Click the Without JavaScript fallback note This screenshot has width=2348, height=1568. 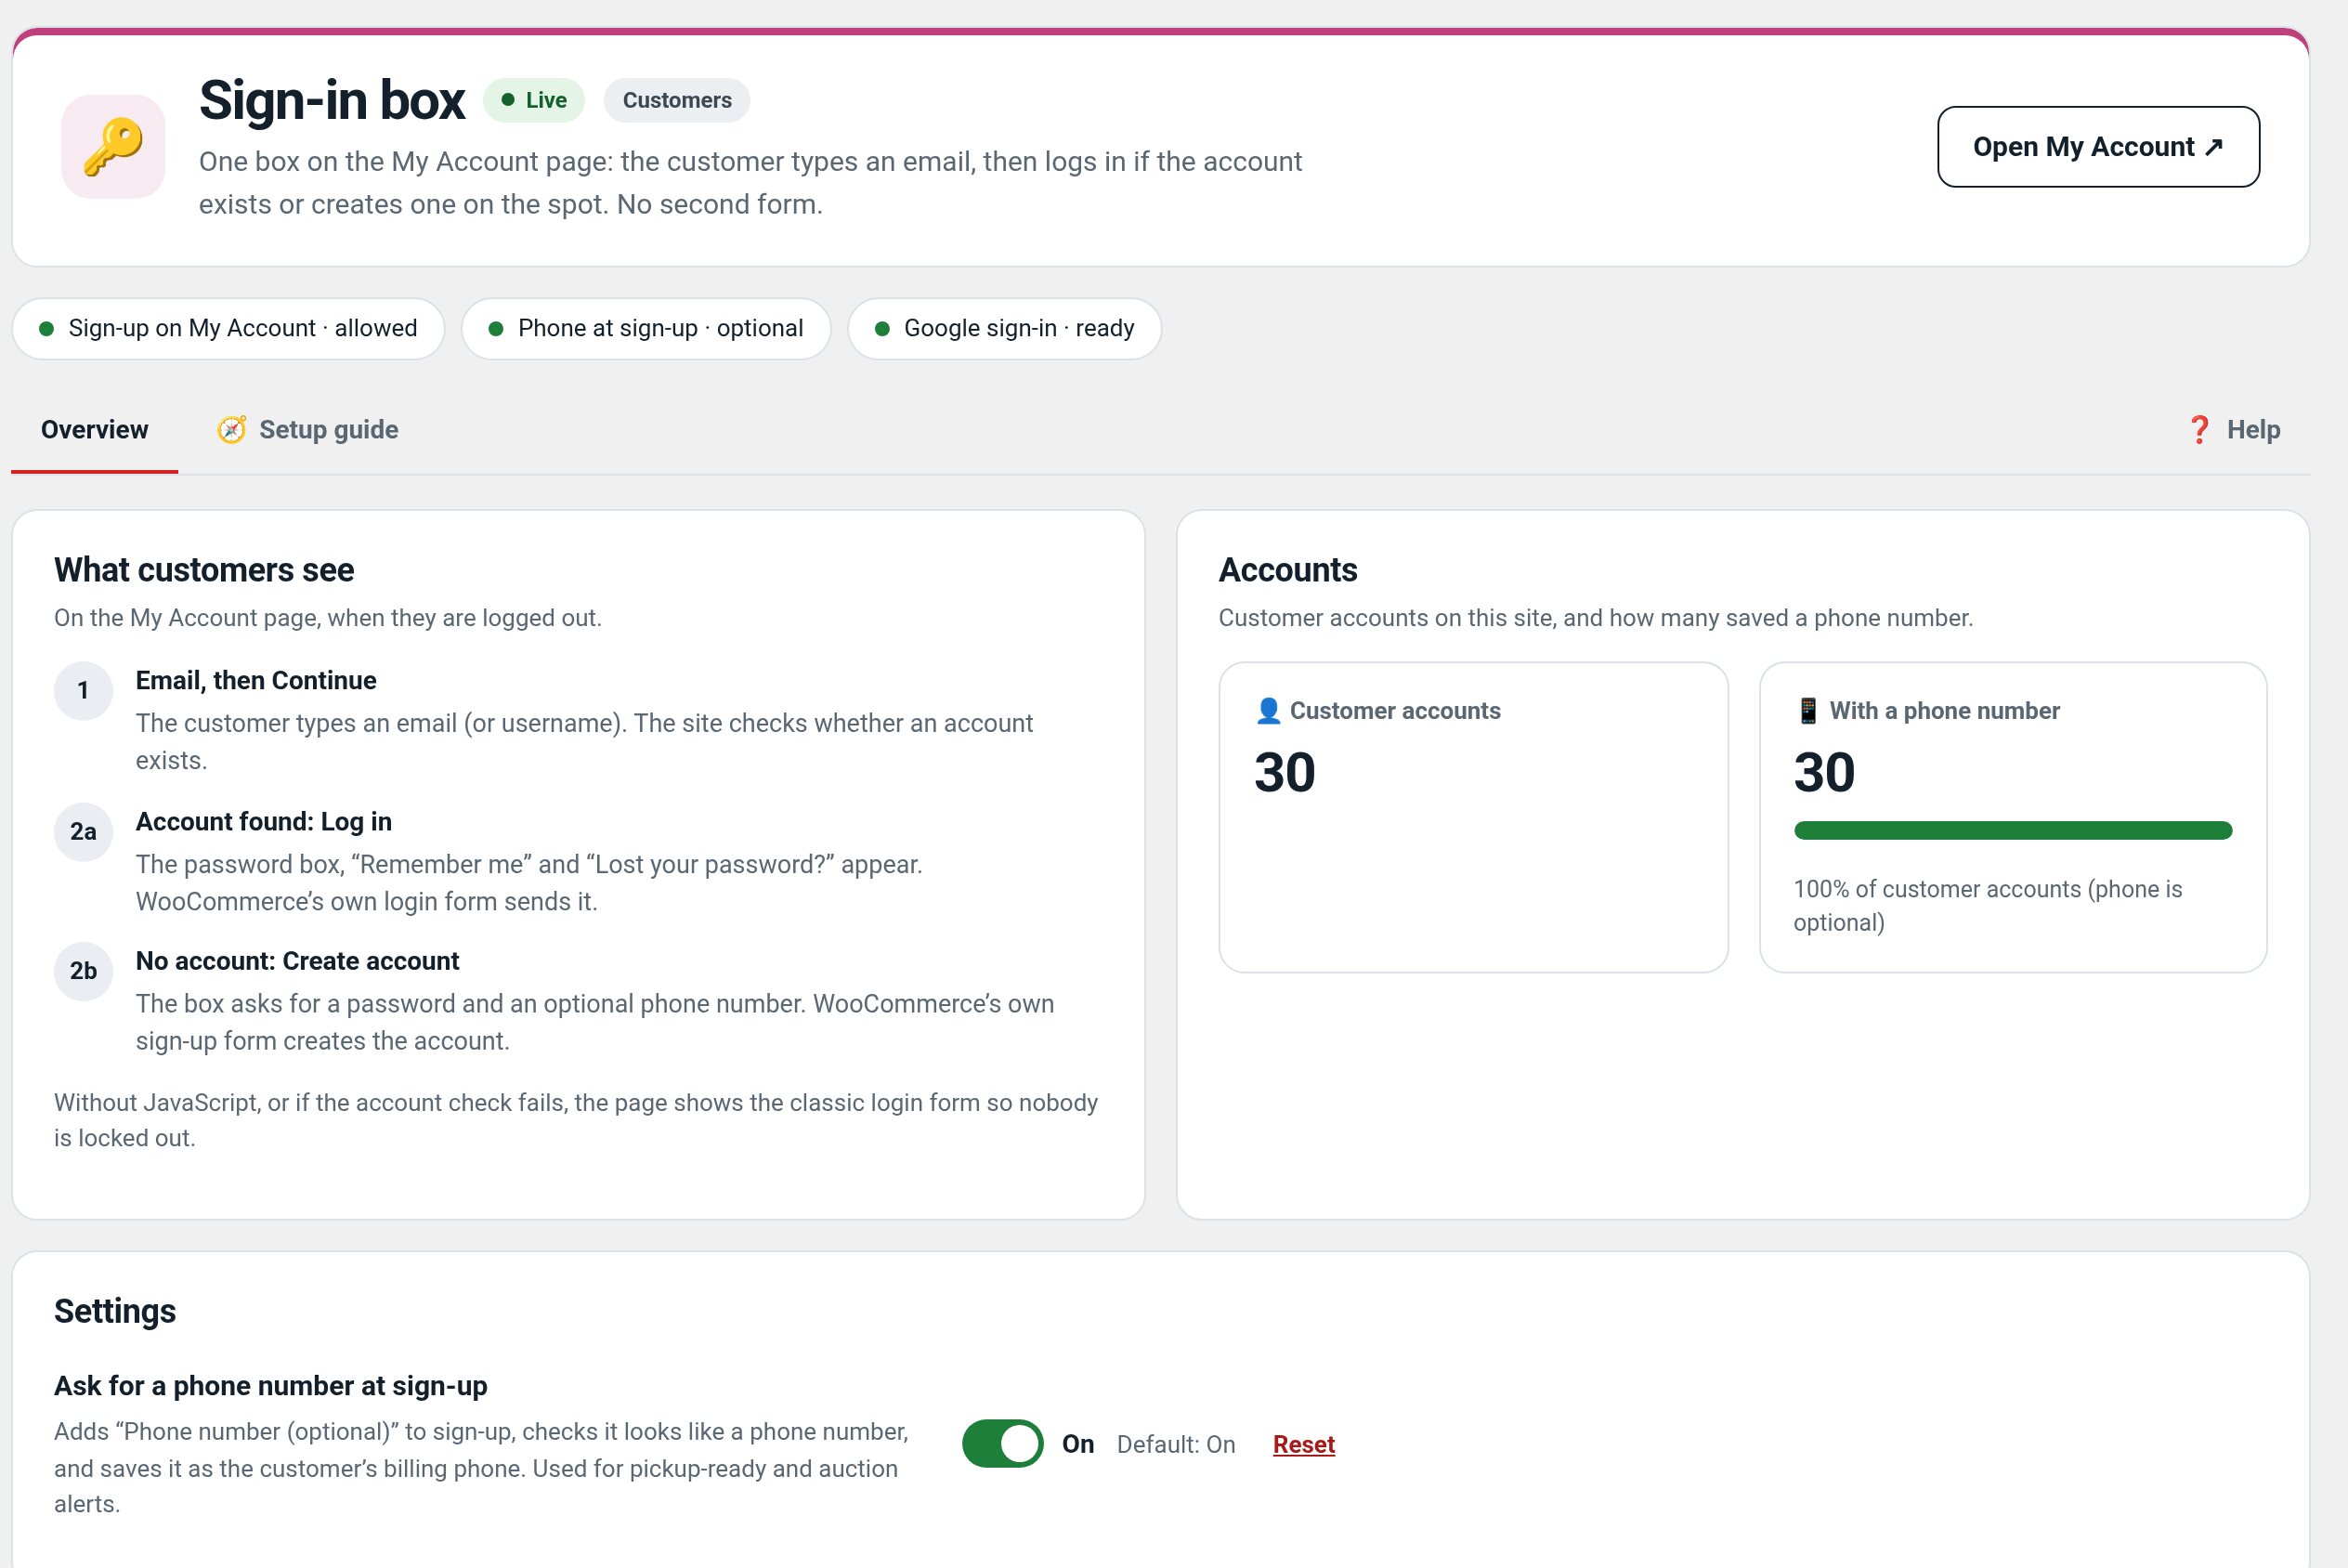pos(576,1120)
